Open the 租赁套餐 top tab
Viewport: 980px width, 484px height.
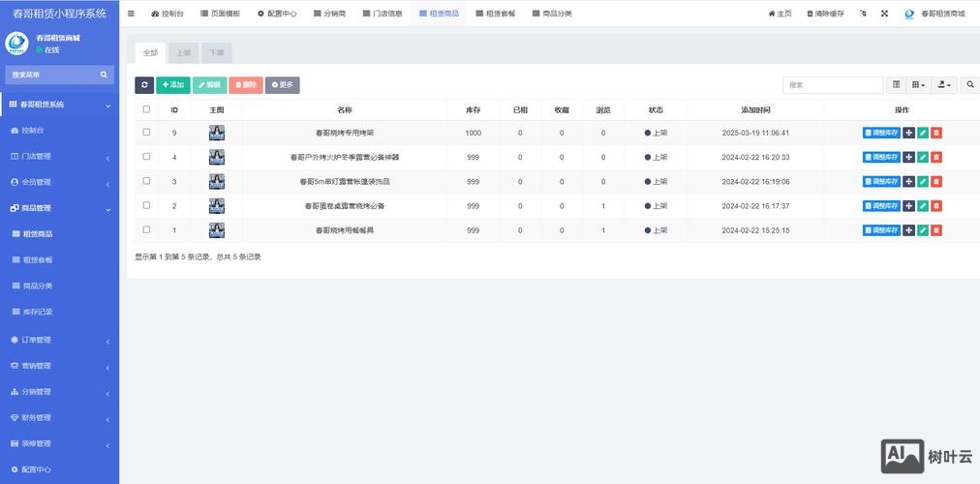tap(495, 14)
